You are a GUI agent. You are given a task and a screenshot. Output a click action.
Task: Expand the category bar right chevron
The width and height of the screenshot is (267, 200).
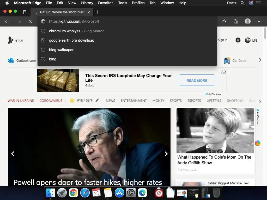260,102
